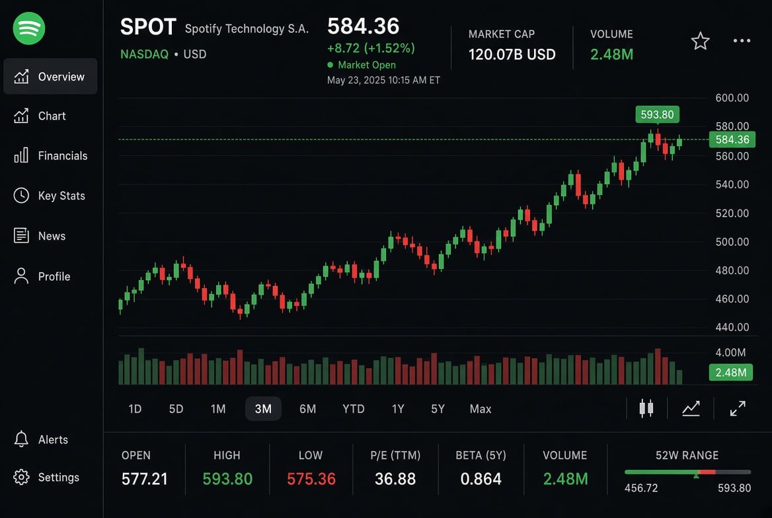772x518 pixels.
Task: Select the 1D time range
Action: (x=135, y=409)
